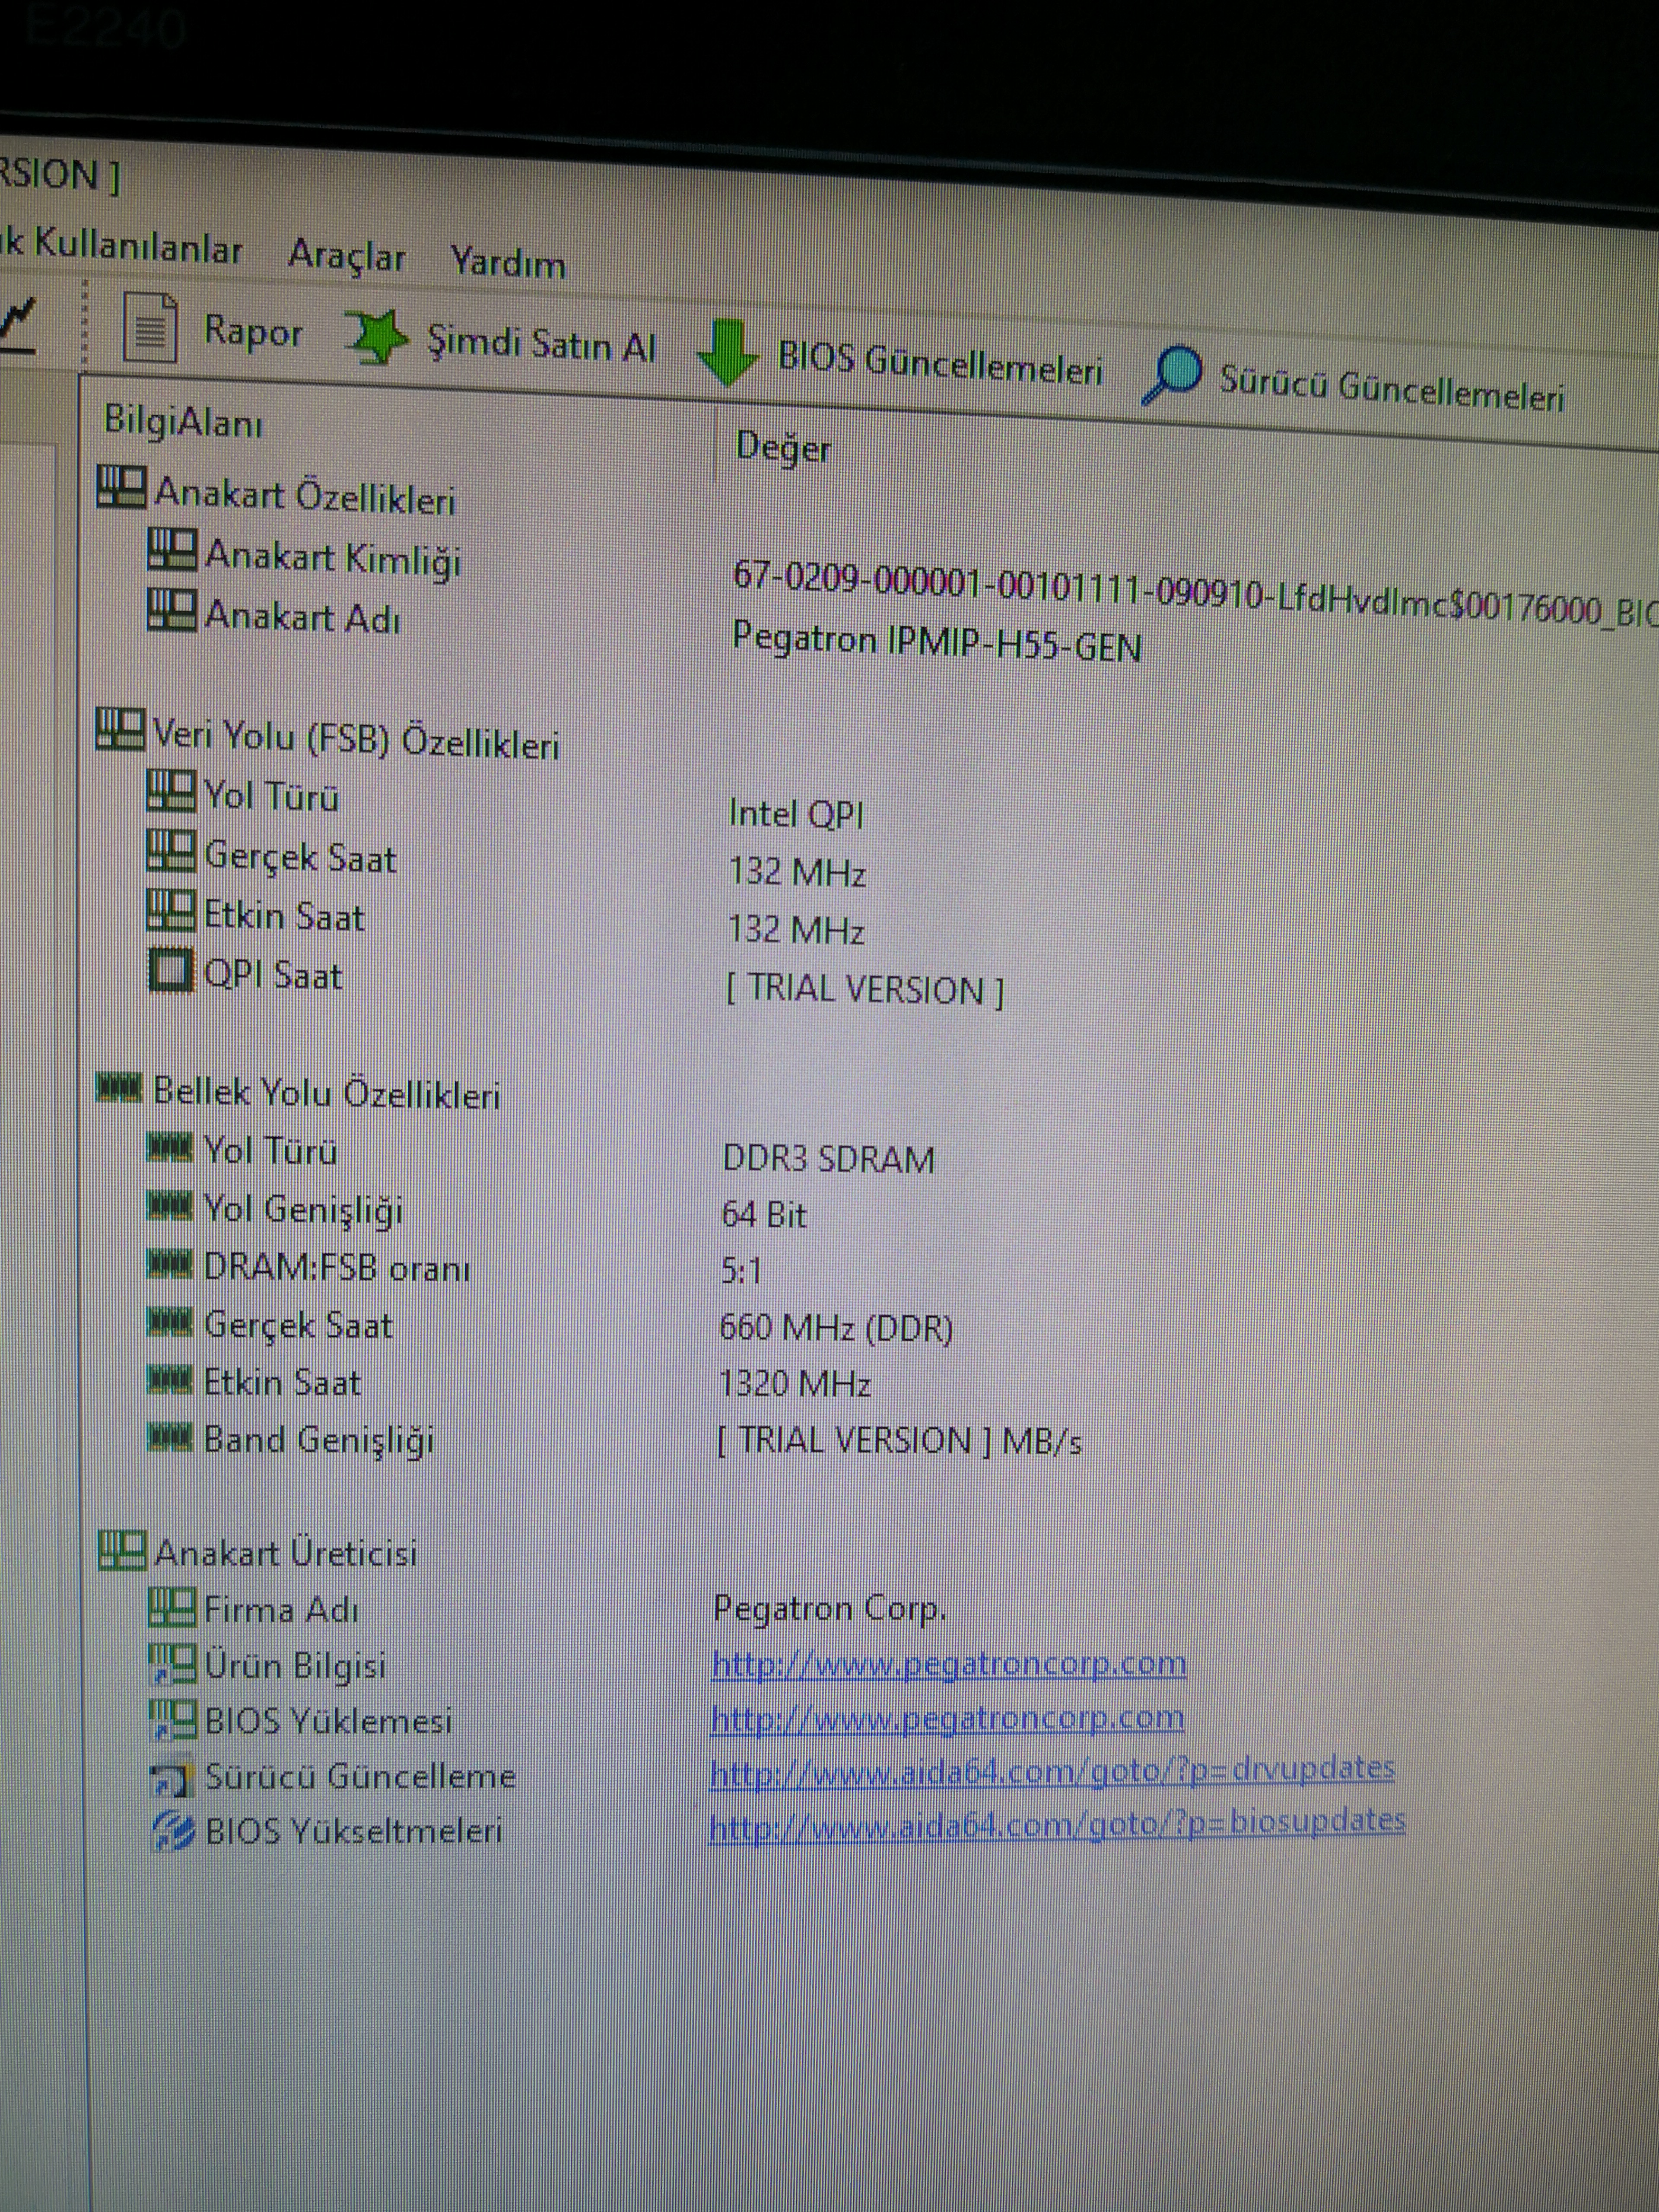Viewport: 1659px width, 2212px height.
Task: Click the DRAM:FSB oranı row icon
Action: [168, 1265]
